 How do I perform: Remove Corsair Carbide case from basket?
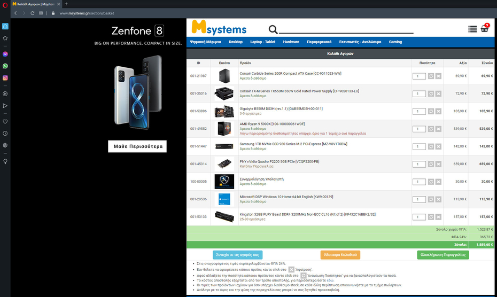(438, 76)
